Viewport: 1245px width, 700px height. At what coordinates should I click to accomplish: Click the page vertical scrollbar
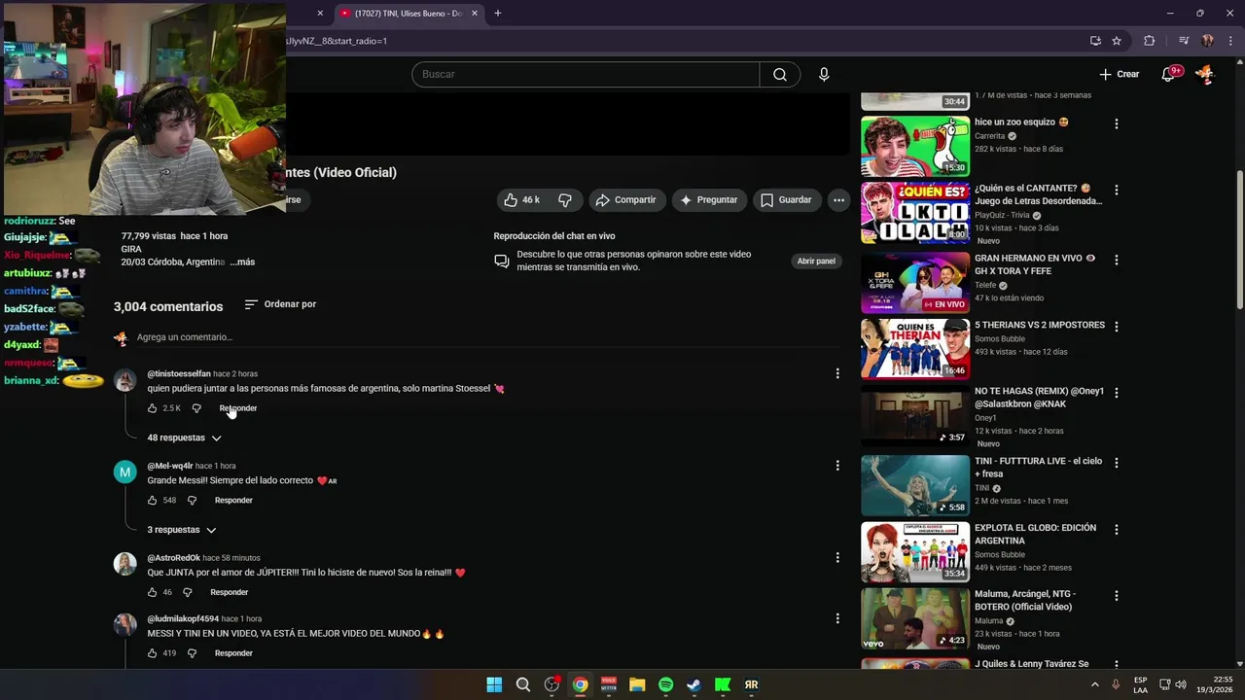(x=1239, y=238)
